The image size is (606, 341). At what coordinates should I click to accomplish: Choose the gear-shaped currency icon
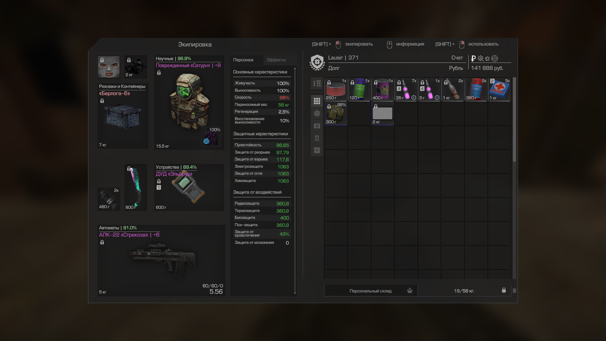point(480,58)
